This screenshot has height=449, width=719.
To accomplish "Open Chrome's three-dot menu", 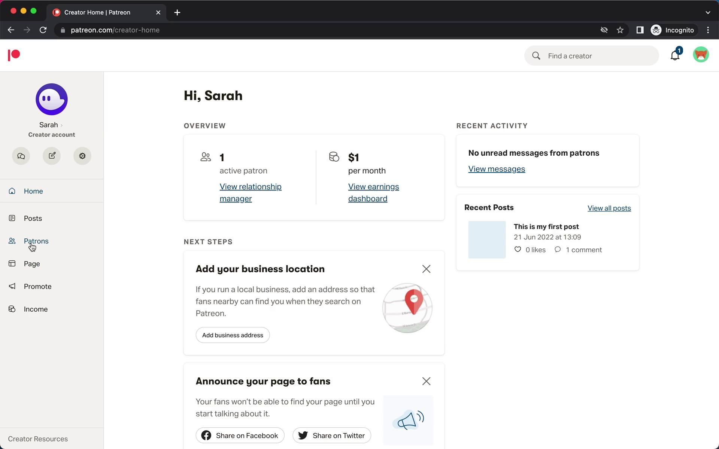I will (708, 30).
